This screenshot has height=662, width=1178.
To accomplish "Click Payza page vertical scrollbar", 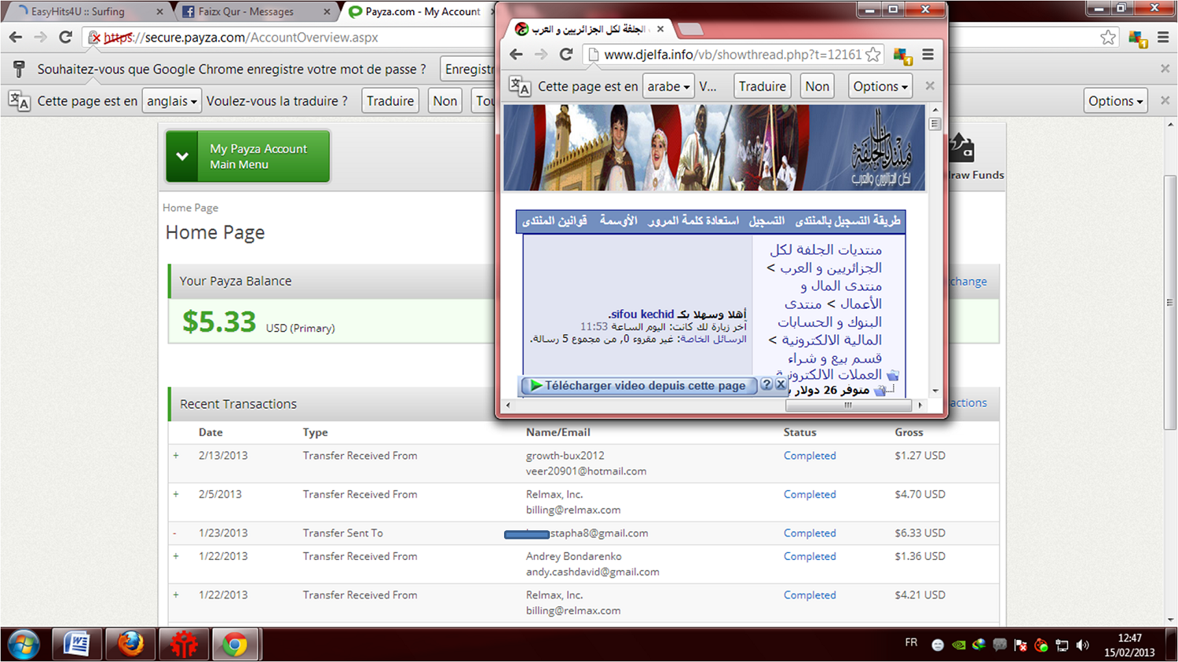I will 1170,302.
